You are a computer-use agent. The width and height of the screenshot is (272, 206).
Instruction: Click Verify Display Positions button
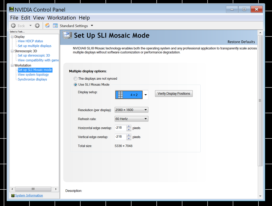pos(174,94)
